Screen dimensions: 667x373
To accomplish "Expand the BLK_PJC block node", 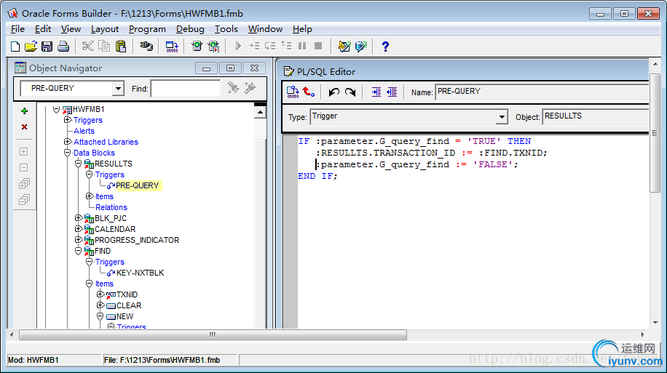I will tap(78, 218).
